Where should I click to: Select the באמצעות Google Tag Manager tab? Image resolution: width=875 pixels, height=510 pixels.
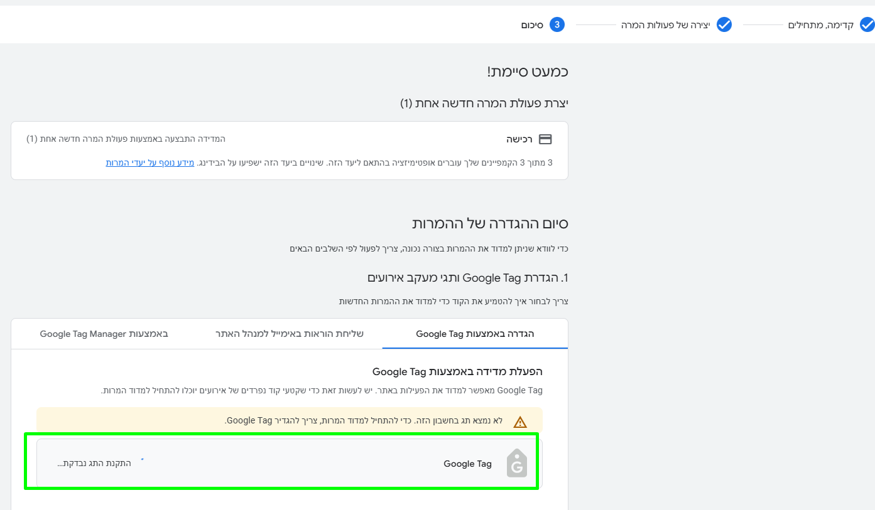(x=104, y=334)
